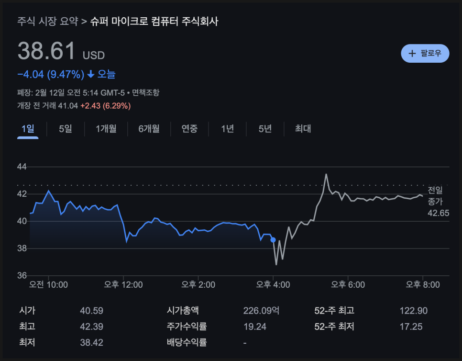Select the 5년 range tab
Screen dimensions: 462x361
point(265,129)
